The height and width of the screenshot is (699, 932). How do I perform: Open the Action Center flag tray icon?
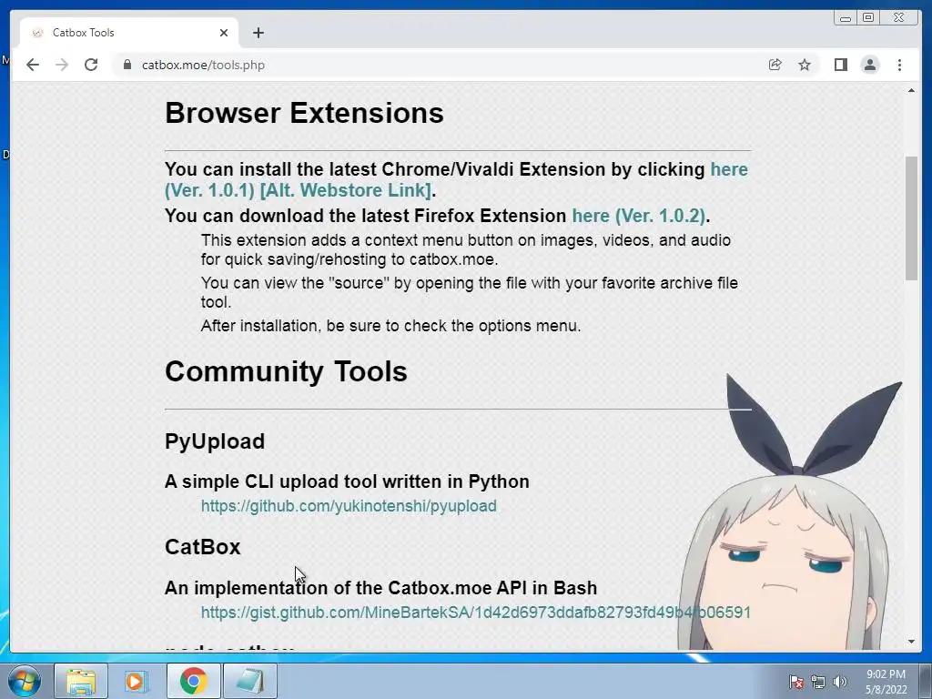795,682
